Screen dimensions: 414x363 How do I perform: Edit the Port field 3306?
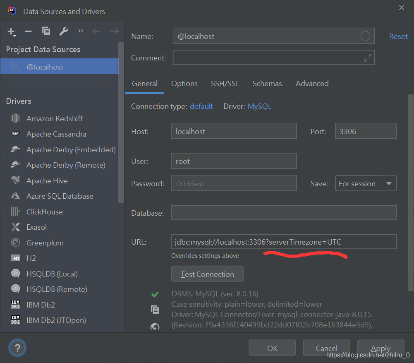(x=366, y=131)
